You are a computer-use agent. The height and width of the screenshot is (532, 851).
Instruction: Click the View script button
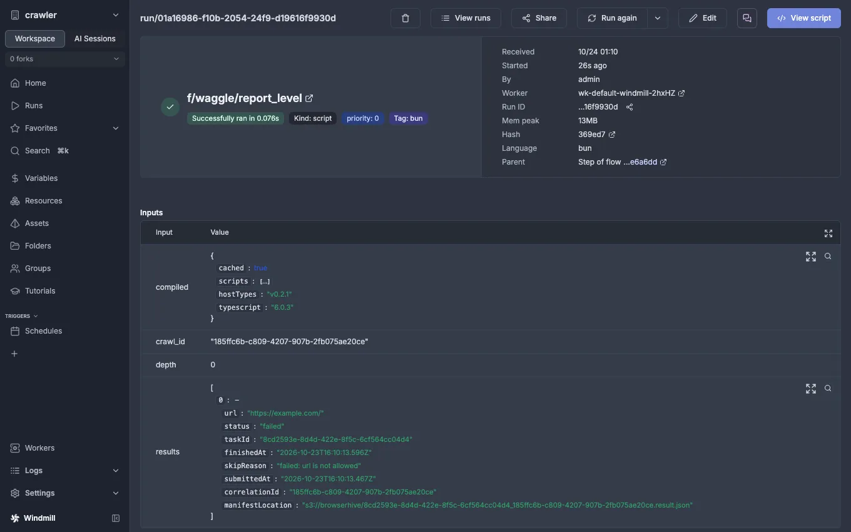[804, 18]
